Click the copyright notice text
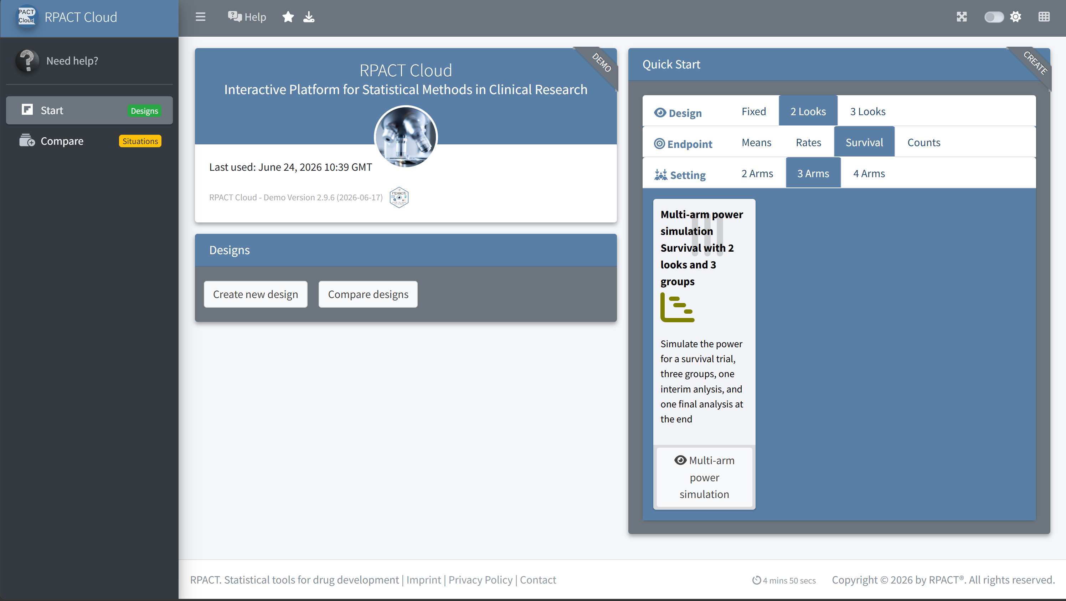Image resolution: width=1066 pixels, height=601 pixels. [x=943, y=580]
